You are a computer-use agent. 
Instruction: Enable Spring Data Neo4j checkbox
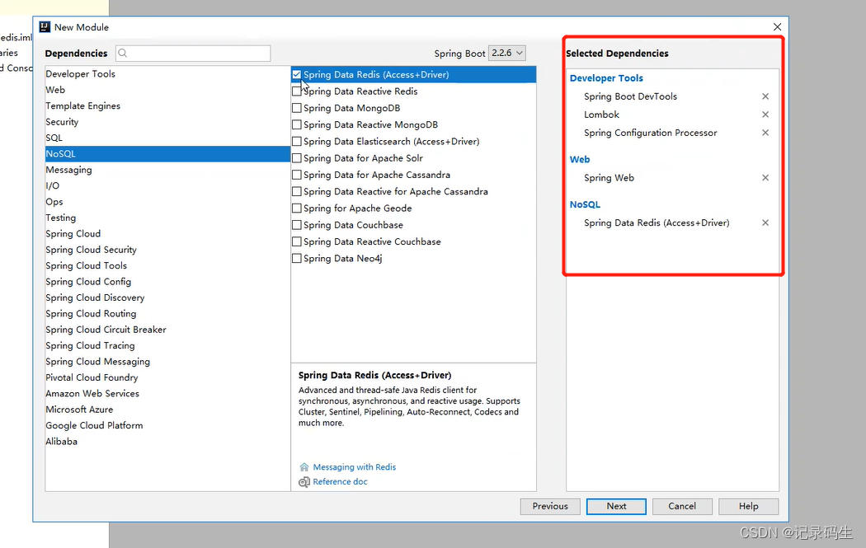click(297, 258)
